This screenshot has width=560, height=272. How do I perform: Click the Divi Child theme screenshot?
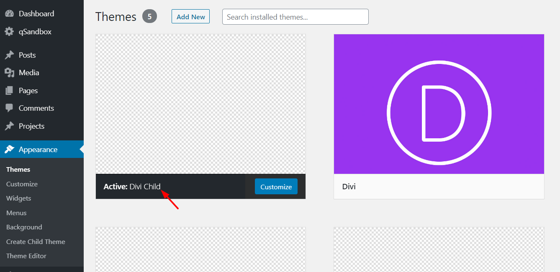point(201,104)
